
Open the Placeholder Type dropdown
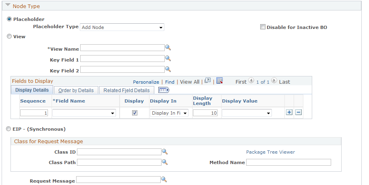[x=122, y=27]
